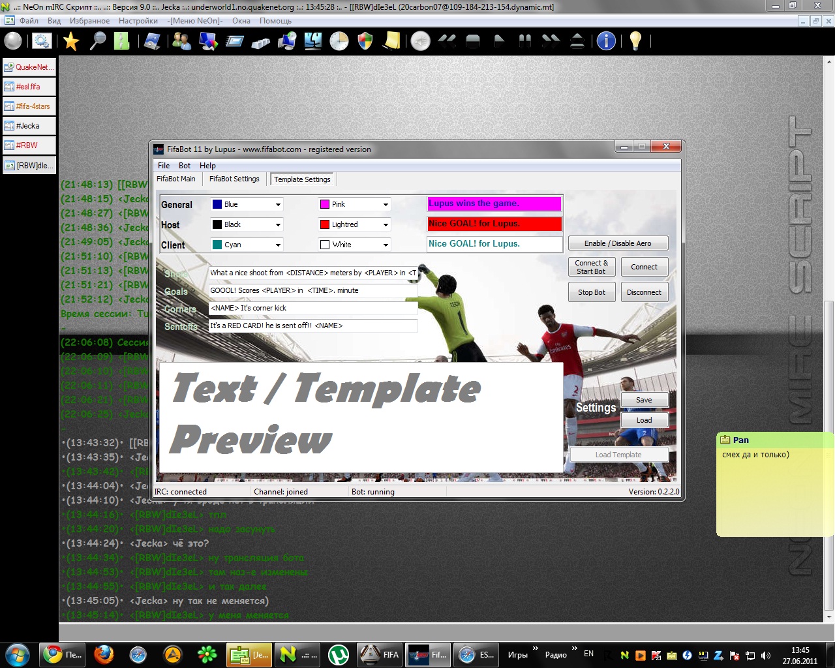Edit the Goals template text field
This screenshot has height=668, width=835.
point(313,290)
